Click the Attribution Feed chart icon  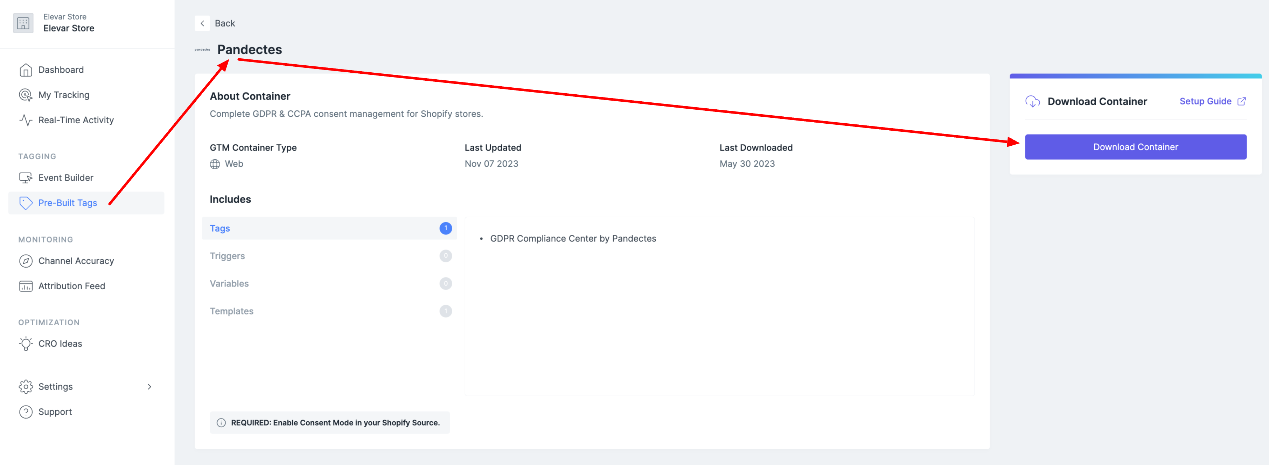point(26,286)
